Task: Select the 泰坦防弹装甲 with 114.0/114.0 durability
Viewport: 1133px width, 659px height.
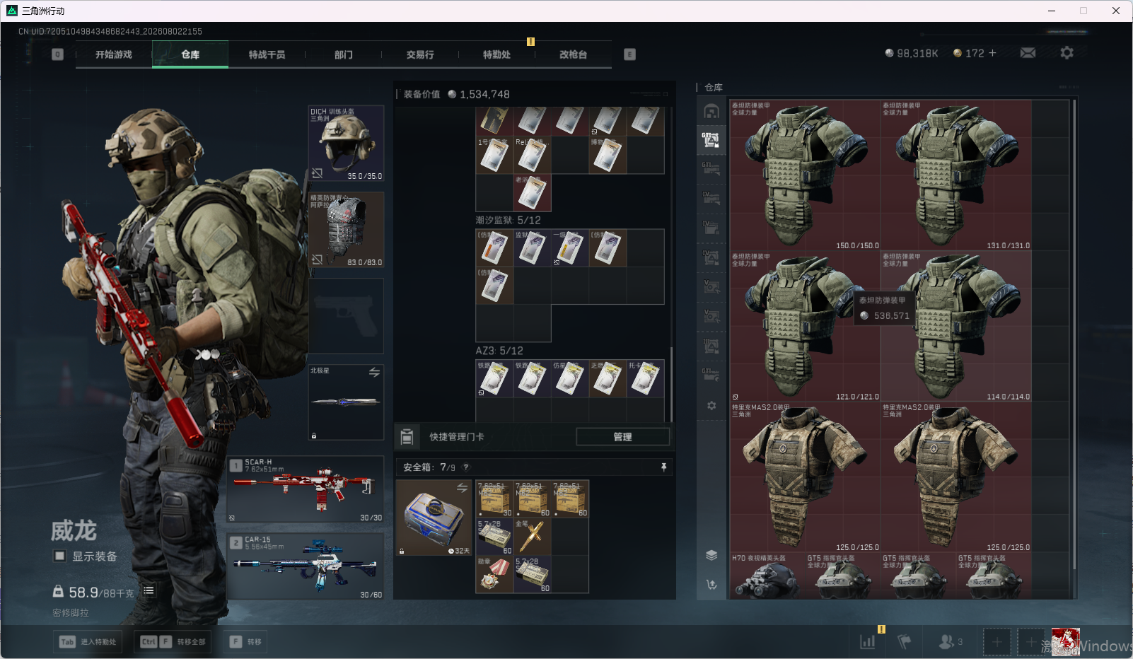Action: 956,327
